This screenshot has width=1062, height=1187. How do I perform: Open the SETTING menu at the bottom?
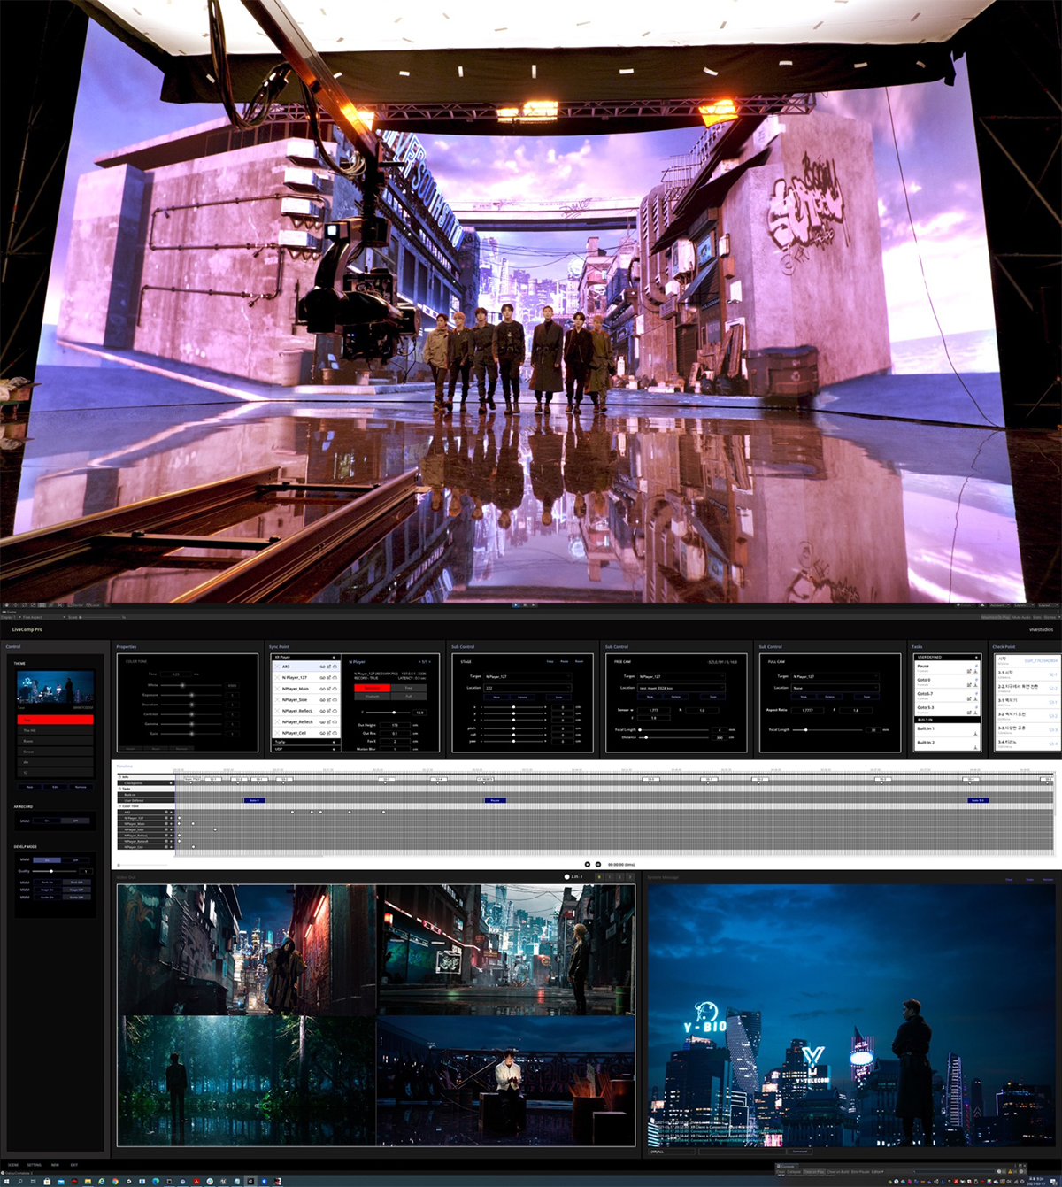pyautogui.click(x=34, y=1165)
